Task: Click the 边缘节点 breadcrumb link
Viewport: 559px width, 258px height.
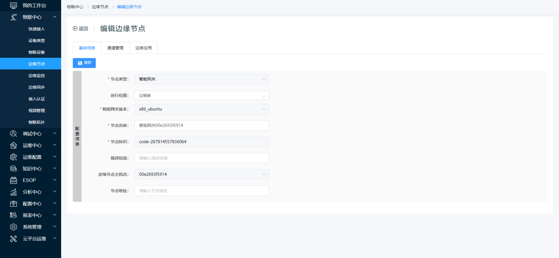Action: point(100,7)
